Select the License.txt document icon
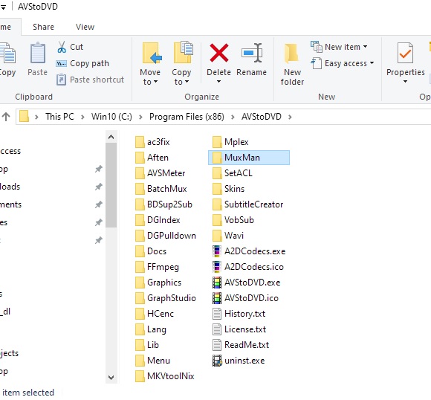The width and height of the screenshot is (431, 400). (x=217, y=329)
